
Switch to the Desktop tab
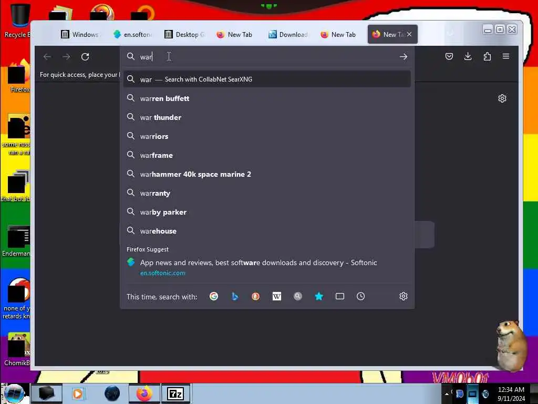pos(184,34)
